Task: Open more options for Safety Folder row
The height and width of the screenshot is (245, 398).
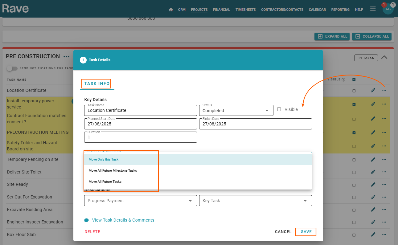Action: (x=384, y=146)
